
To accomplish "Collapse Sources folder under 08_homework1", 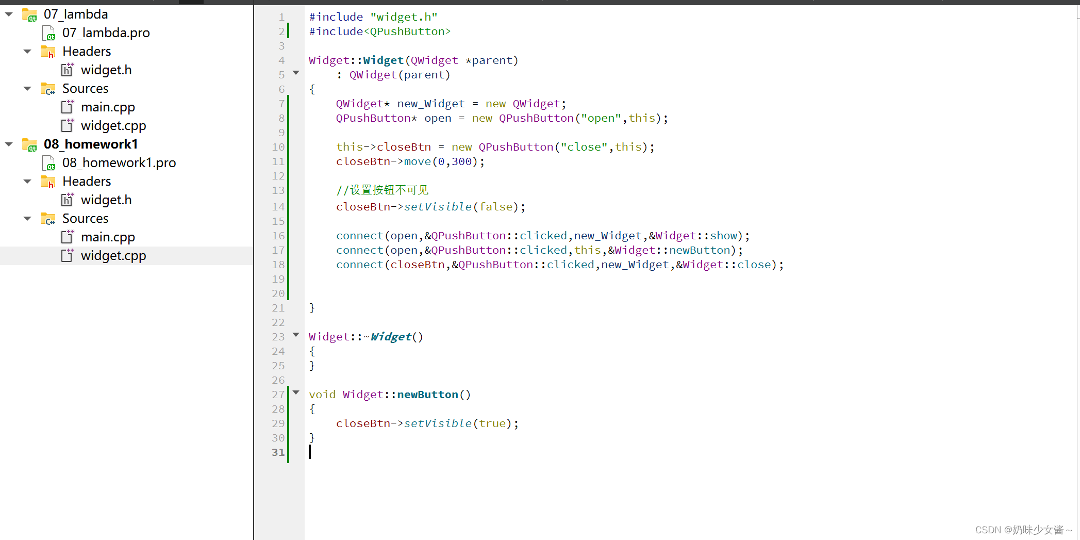I will tap(27, 219).
